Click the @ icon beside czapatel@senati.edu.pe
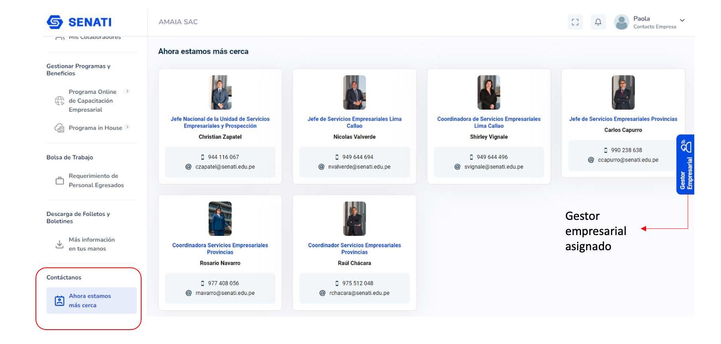This screenshot has height=344, width=721. tap(188, 167)
